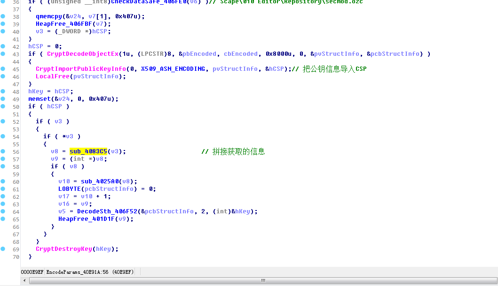Click v17 variable on line 62
Image resolution: width=498 pixels, height=286 pixels.
coord(64,196)
